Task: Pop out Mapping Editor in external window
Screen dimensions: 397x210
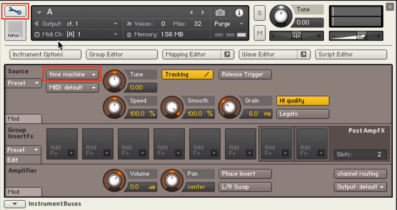Action: click(x=227, y=54)
